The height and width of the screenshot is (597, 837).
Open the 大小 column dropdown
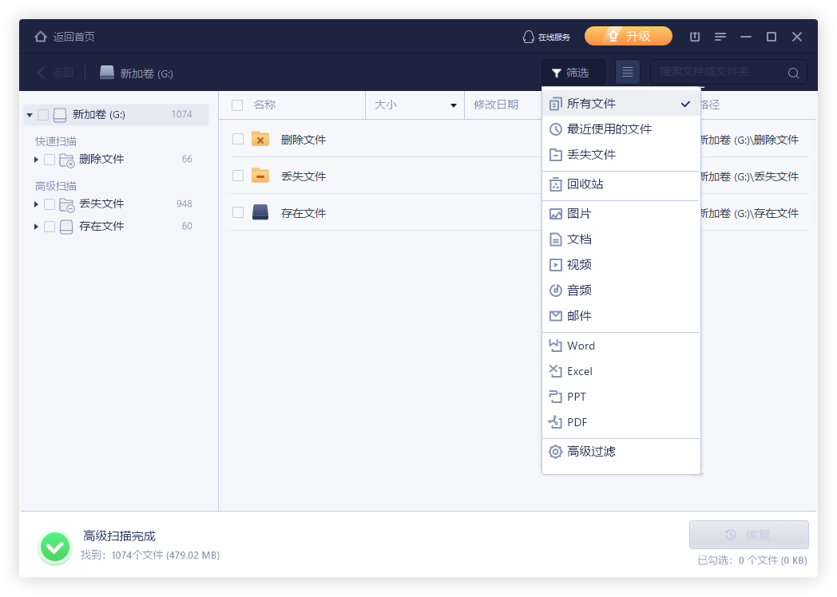[x=454, y=105]
